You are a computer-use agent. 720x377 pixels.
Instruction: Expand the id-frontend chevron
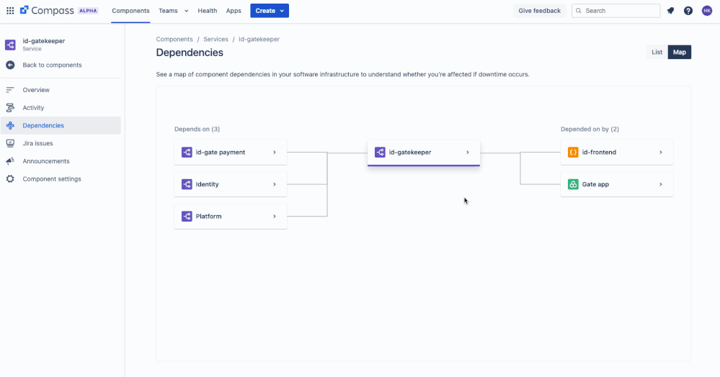click(x=661, y=153)
